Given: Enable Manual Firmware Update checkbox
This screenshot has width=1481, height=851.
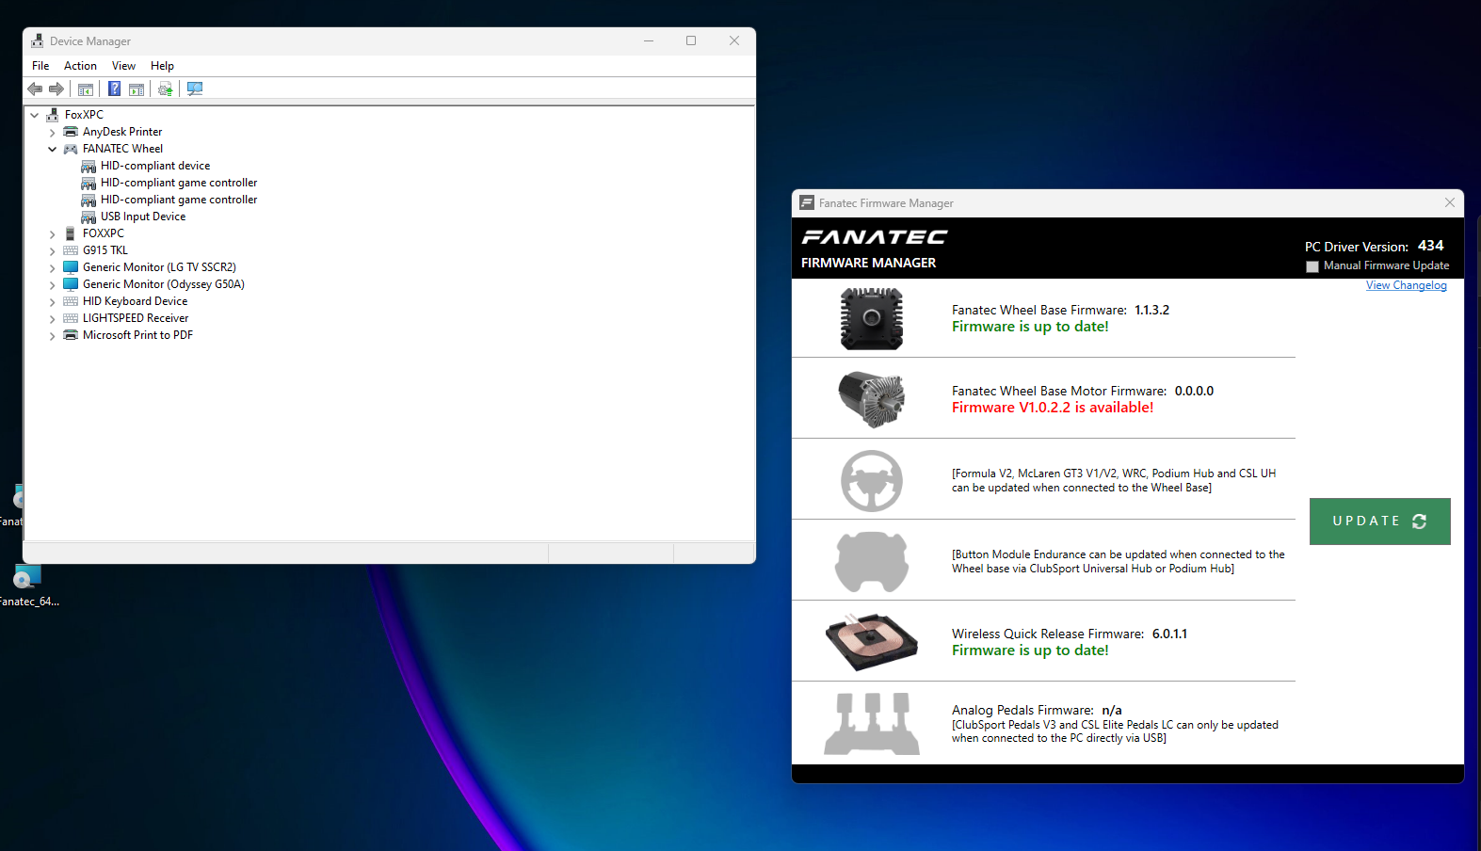Looking at the screenshot, I should (x=1312, y=266).
